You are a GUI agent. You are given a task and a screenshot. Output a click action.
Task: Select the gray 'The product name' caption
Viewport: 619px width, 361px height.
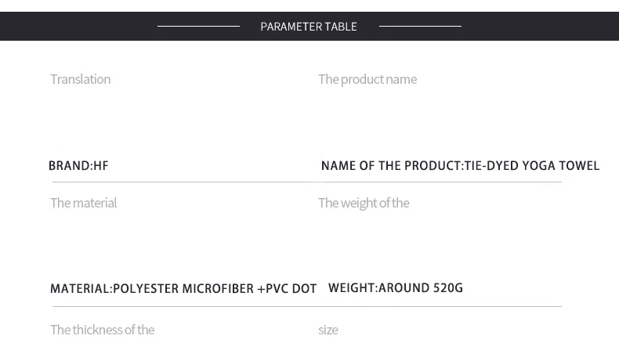pos(367,79)
